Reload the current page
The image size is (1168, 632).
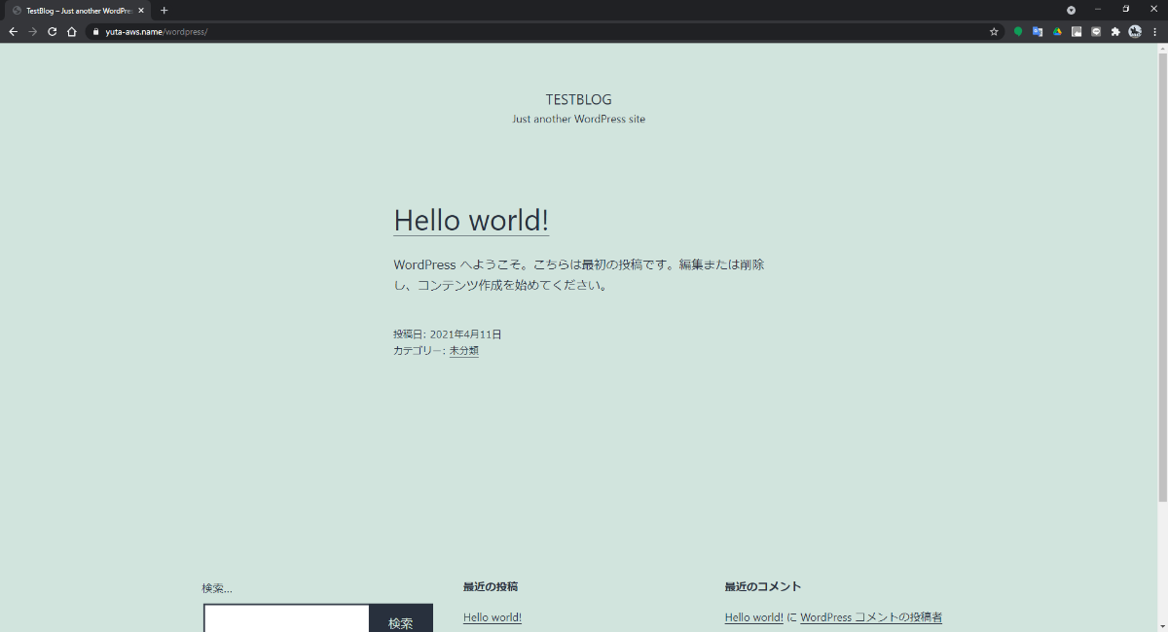(x=52, y=31)
